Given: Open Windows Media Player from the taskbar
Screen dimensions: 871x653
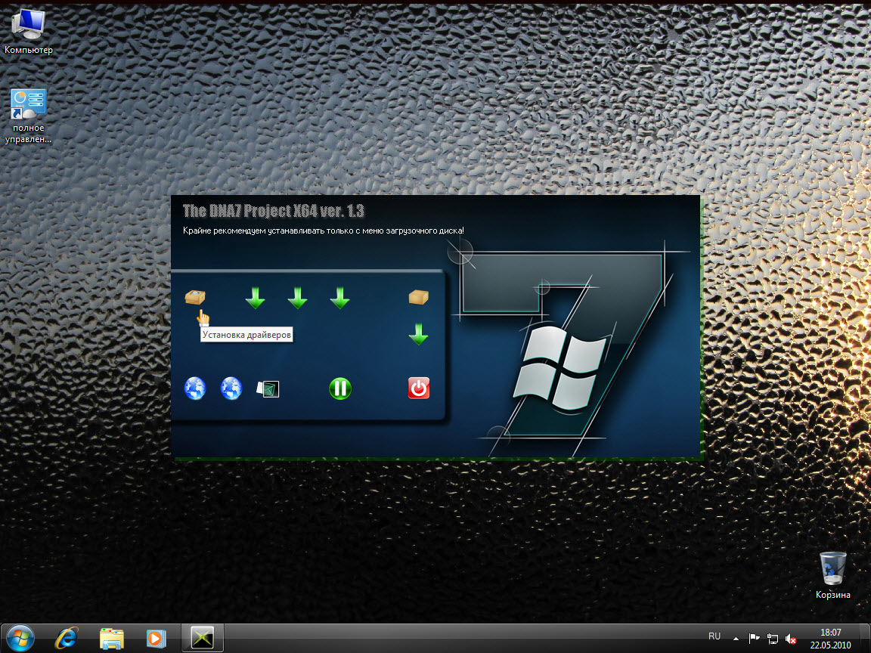Looking at the screenshot, I should click(x=155, y=639).
